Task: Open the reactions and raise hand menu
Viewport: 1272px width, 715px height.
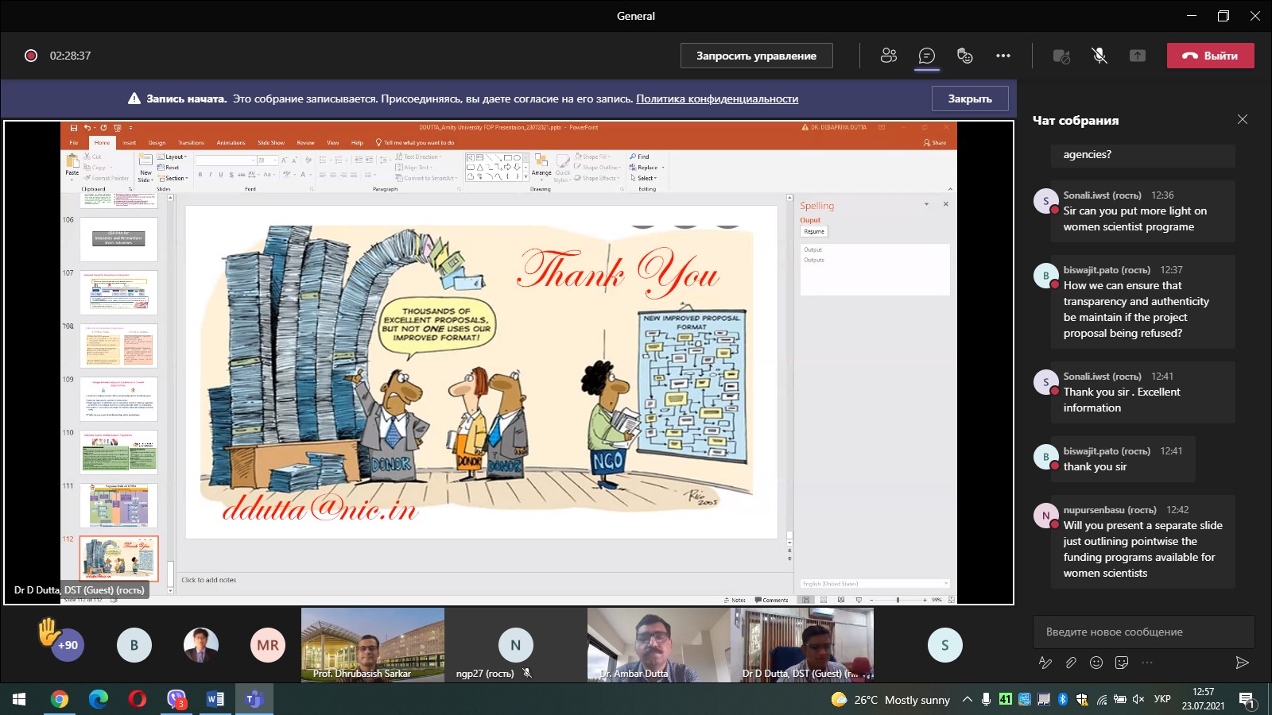Action: click(x=964, y=56)
